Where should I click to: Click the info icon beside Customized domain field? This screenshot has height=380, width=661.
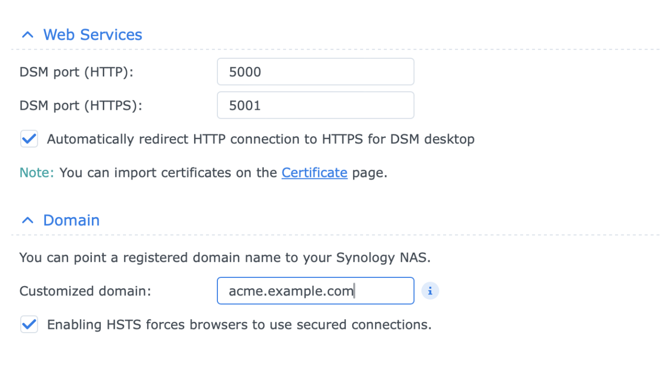pos(430,291)
